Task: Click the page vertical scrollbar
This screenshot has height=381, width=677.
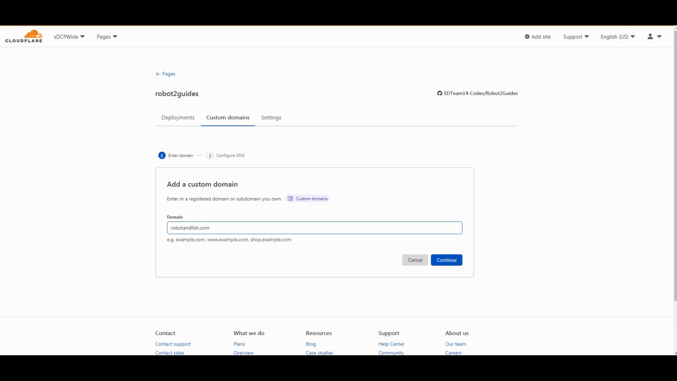Action: [x=675, y=166]
